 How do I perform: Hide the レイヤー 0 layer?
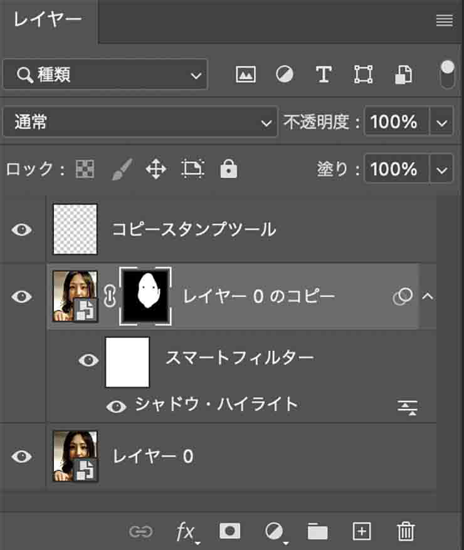[22, 457]
